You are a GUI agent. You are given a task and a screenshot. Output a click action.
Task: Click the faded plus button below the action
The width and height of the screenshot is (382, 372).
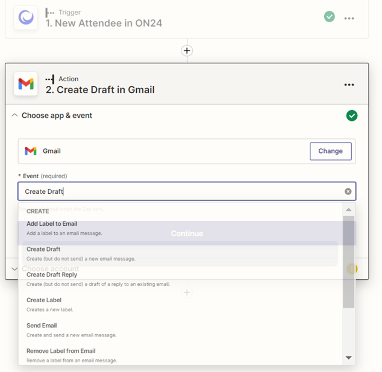(x=187, y=293)
